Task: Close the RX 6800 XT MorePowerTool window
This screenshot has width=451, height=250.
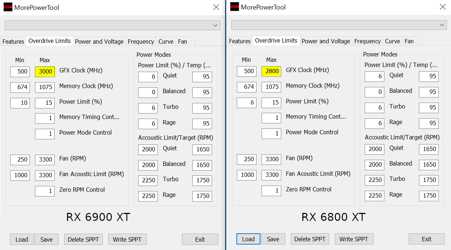Action: point(443,7)
